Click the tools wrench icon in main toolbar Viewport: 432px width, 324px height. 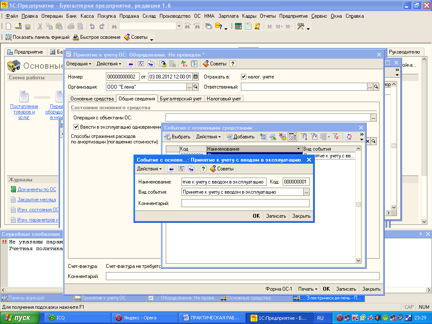pyautogui.click(x=300, y=27)
